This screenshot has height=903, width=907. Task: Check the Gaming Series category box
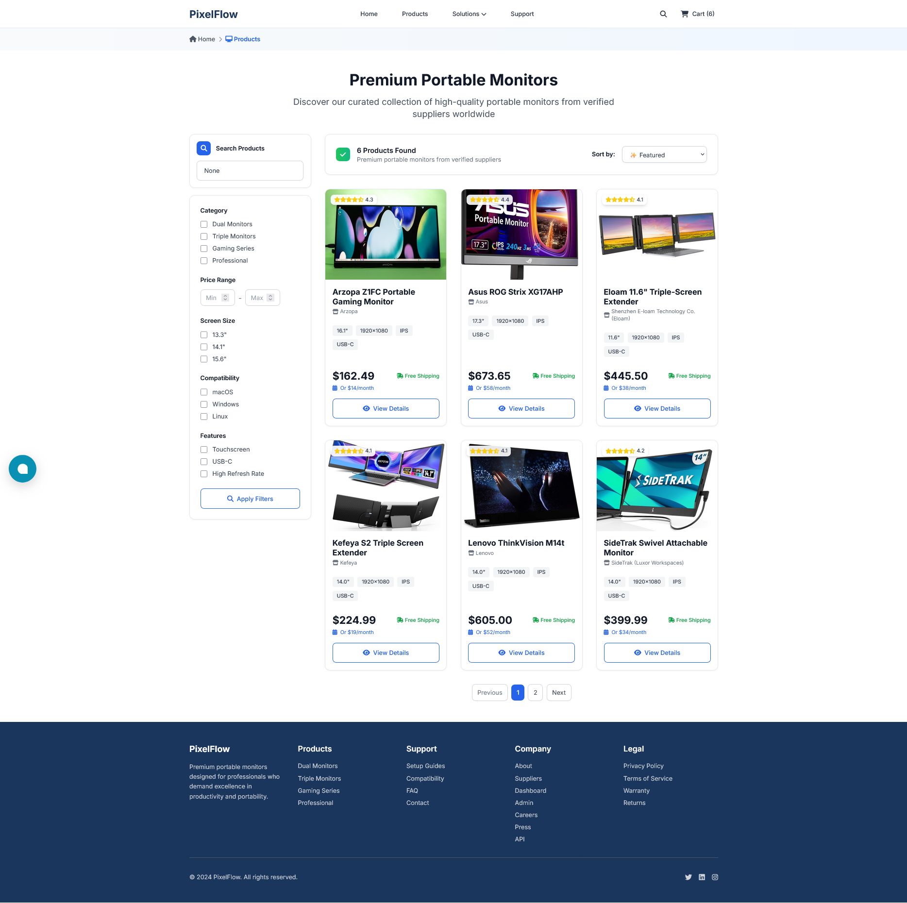(x=204, y=249)
